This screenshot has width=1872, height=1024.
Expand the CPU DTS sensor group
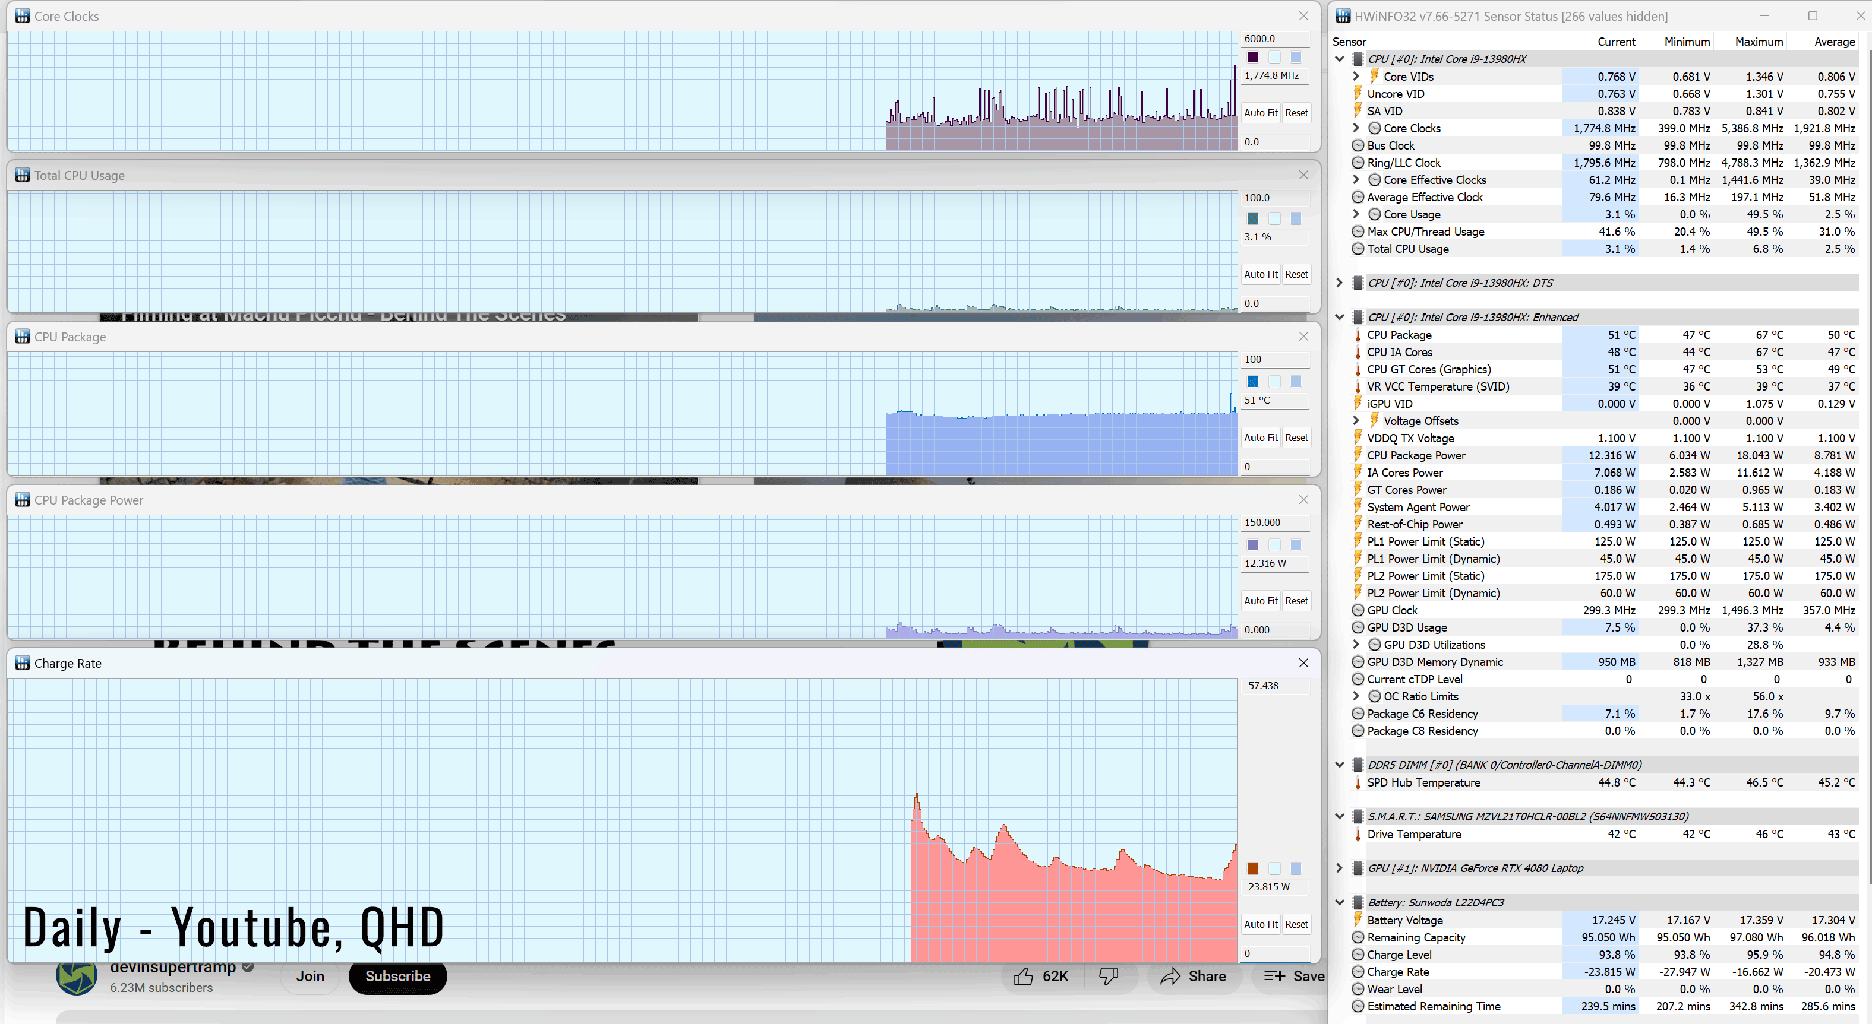pyautogui.click(x=1339, y=283)
